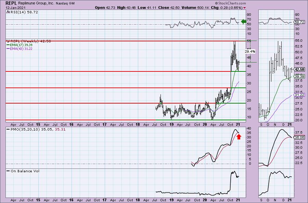Click the 27.5 price label on the mini chart axis

298,103
